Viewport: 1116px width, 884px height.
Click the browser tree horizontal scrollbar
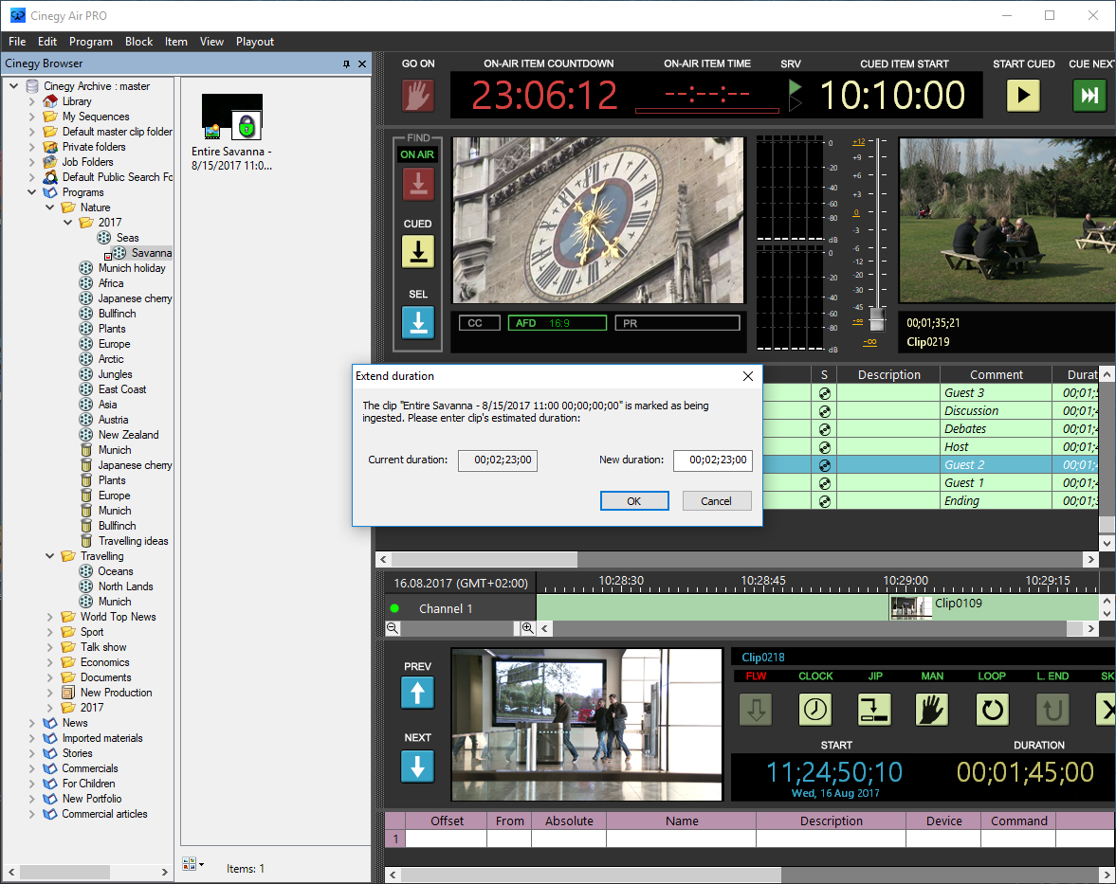(64, 871)
